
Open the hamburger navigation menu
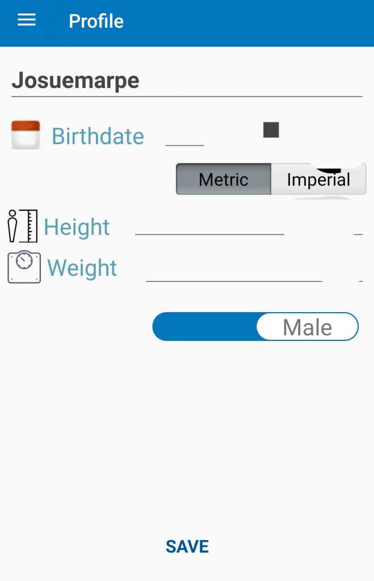(27, 21)
